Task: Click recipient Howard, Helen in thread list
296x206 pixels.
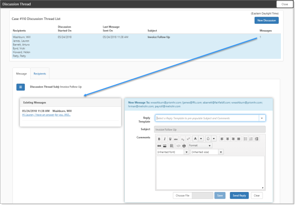Action: point(22,52)
